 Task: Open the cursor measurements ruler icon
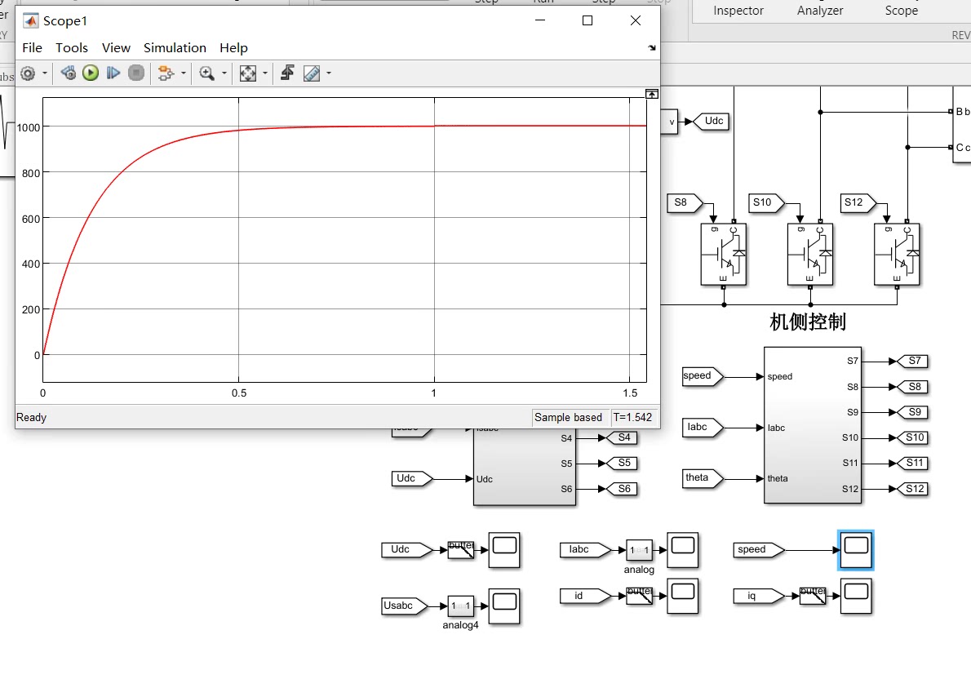click(312, 73)
